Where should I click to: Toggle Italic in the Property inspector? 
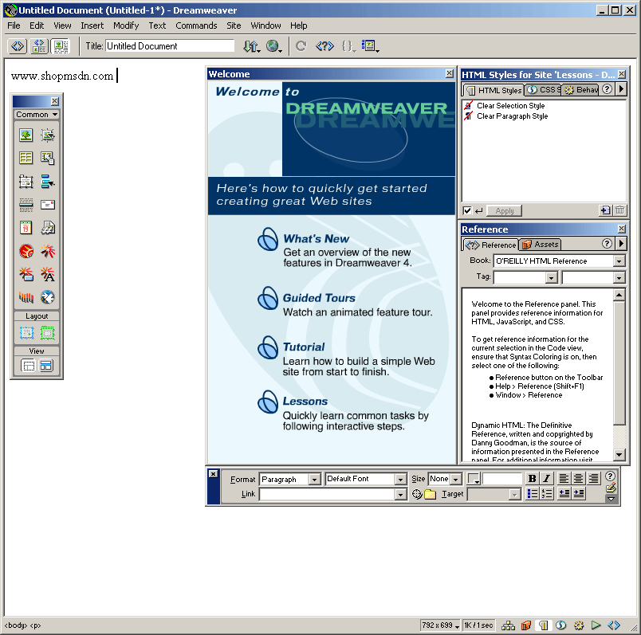pos(546,479)
